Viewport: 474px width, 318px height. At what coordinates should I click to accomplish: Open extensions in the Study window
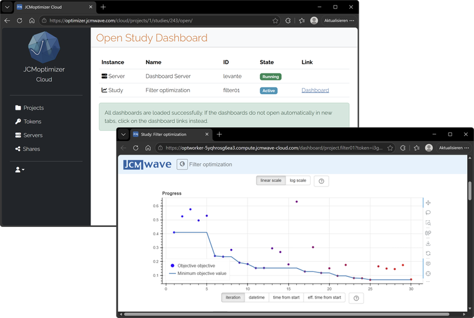click(x=403, y=148)
